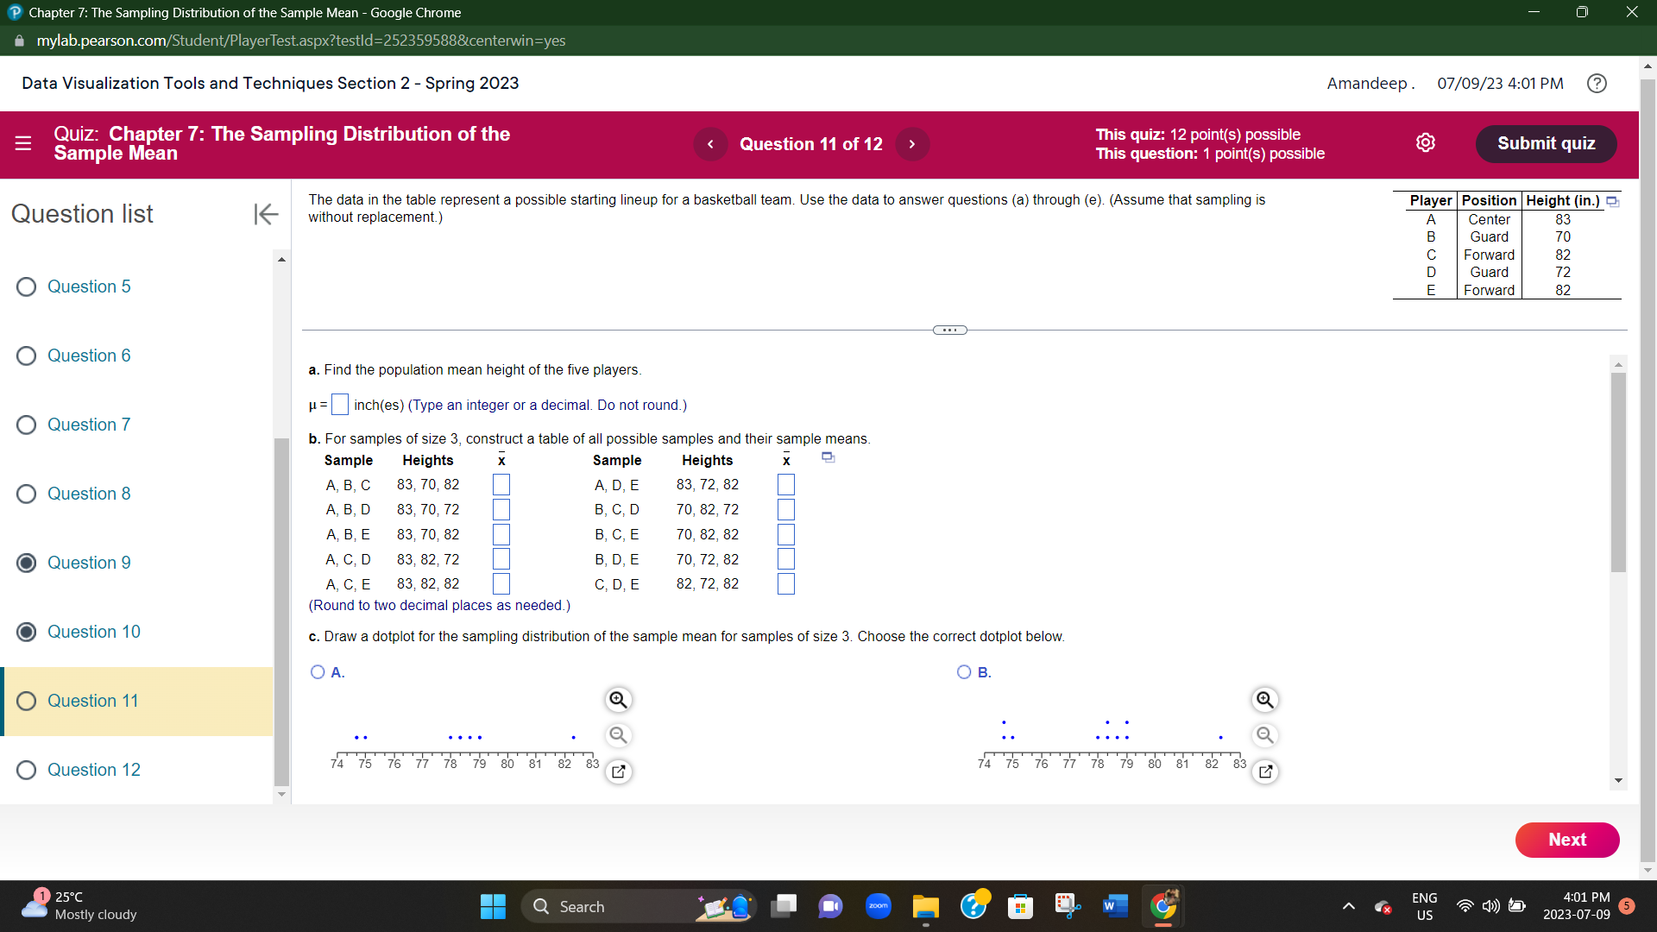This screenshot has height=932, width=1657.
Task: Click sample mean box for C, D, E
Action: tap(786, 584)
